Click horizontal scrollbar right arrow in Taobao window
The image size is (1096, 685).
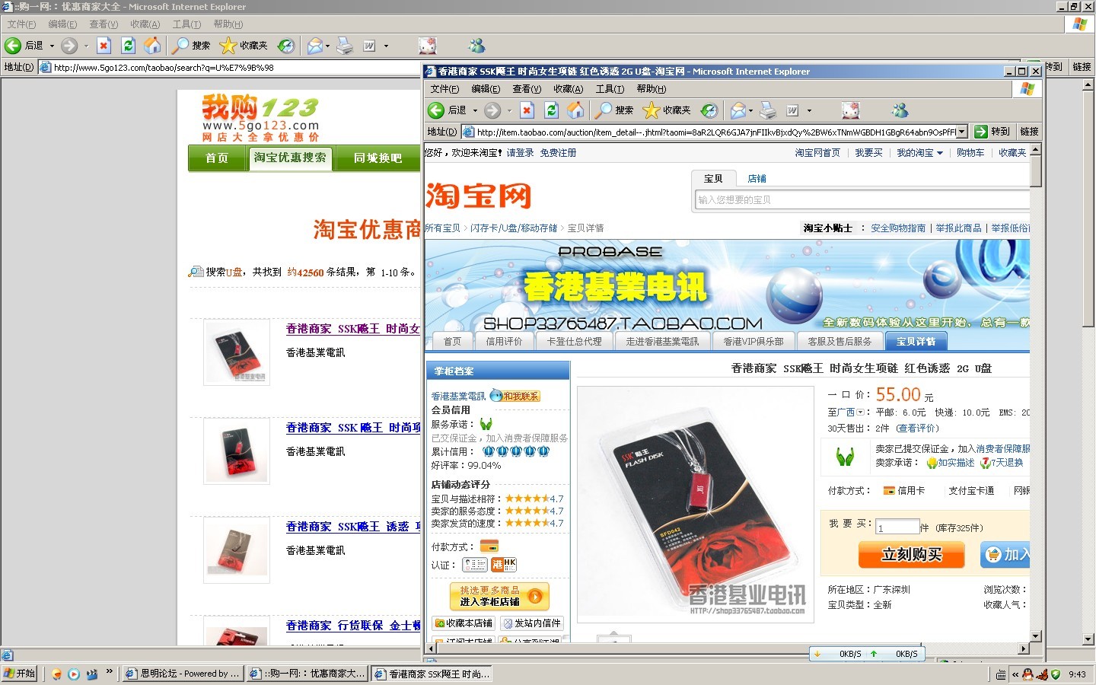pyautogui.click(x=1024, y=648)
